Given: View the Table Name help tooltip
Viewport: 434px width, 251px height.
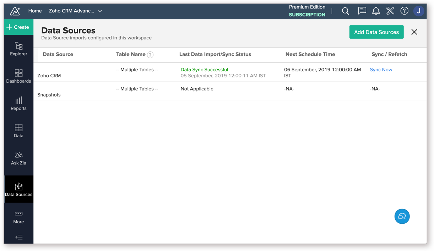Looking at the screenshot, I should click(150, 55).
